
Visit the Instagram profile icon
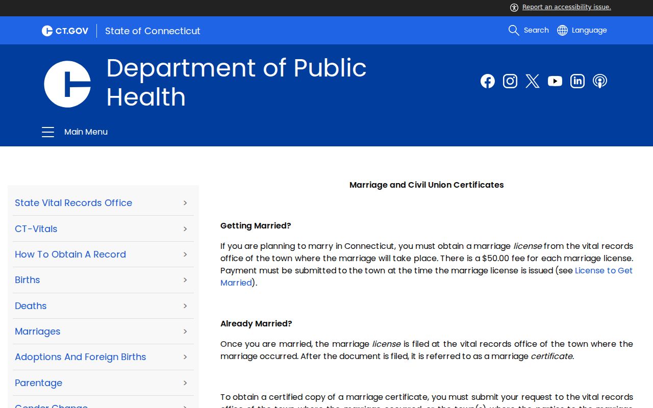point(510,81)
